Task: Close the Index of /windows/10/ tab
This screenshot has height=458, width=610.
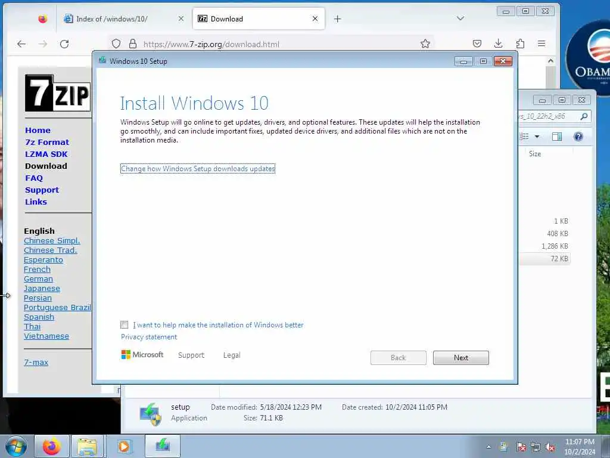Action: 181,18
